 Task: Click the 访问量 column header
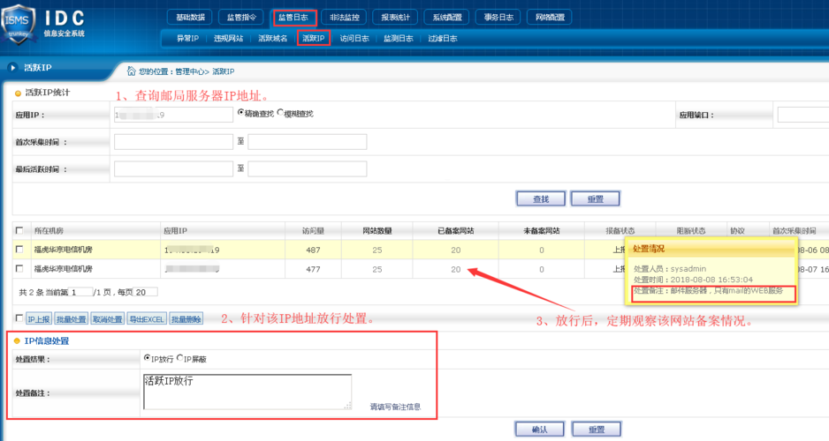(313, 230)
